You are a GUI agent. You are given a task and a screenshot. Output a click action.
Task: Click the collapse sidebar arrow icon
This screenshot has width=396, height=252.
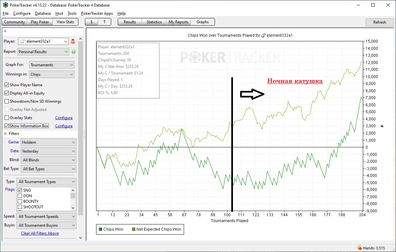(x=5, y=31)
